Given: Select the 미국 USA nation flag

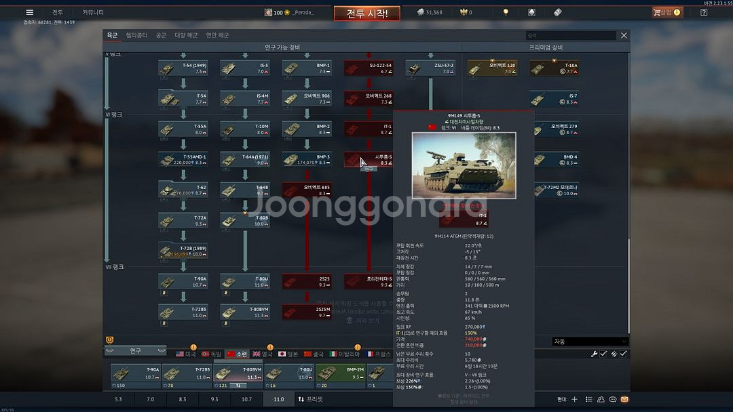Looking at the screenshot, I should pyautogui.click(x=186, y=354).
